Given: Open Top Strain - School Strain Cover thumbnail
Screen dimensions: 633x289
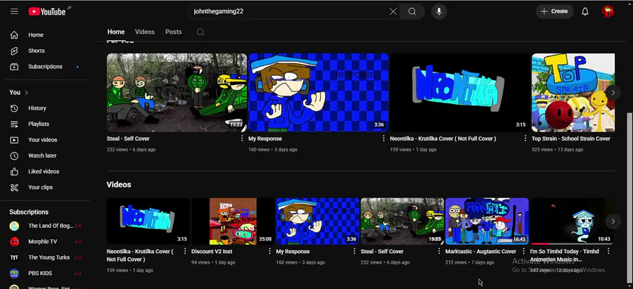Looking at the screenshot, I should 573,93.
